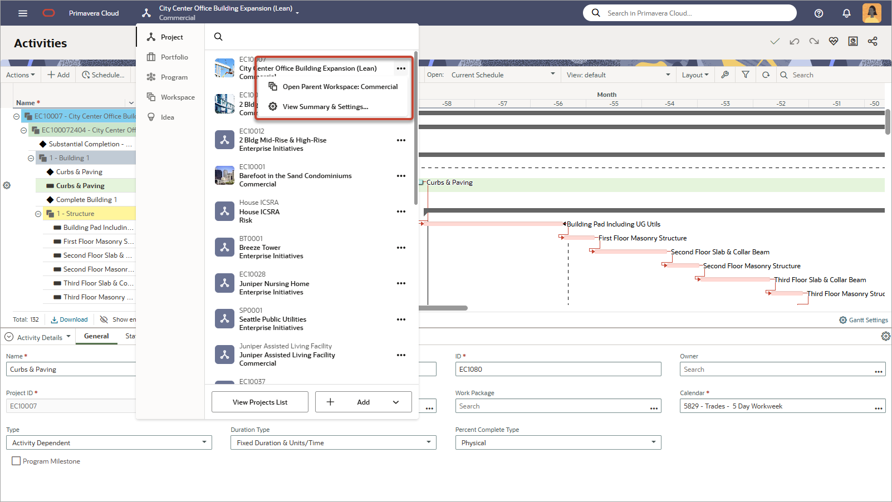Image resolution: width=892 pixels, height=502 pixels.
Task: Click the Owner search field
Action: 782,370
